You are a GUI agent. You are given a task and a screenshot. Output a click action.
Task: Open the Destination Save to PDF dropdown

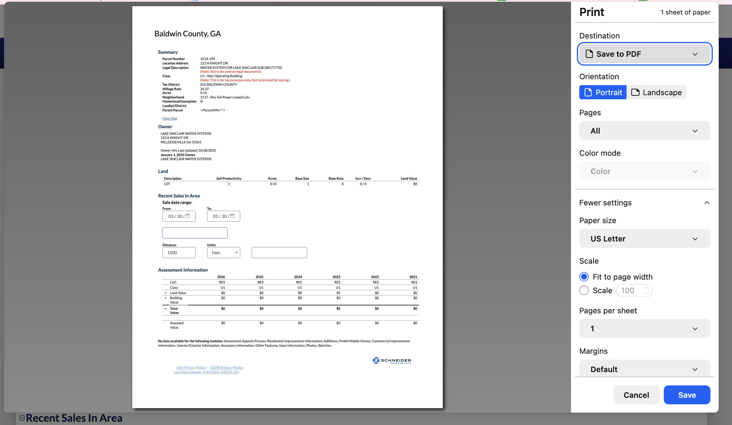(645, 54)
